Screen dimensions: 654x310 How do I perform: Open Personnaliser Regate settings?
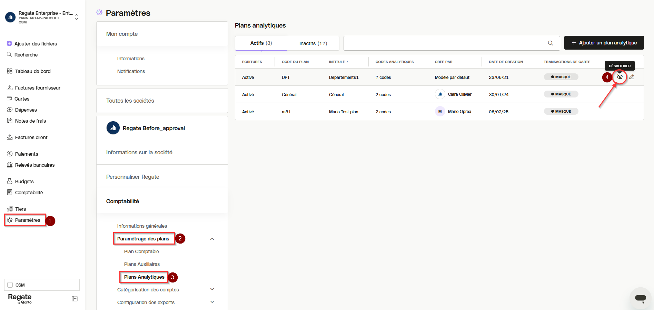(x=162, y=177)
